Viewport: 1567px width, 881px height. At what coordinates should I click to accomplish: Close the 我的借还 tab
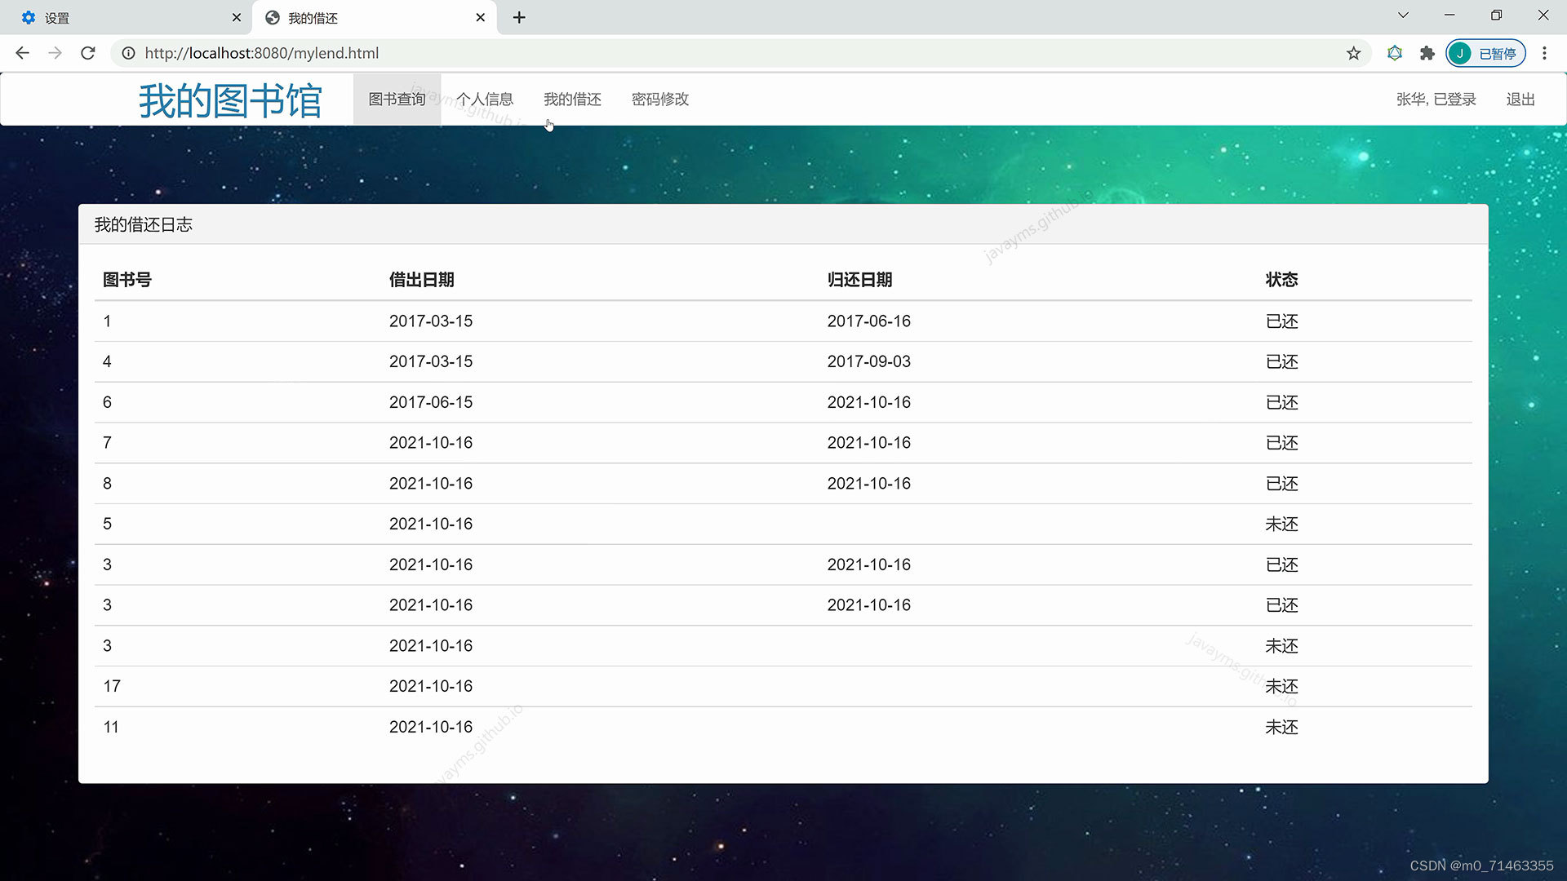pos(480,17)
